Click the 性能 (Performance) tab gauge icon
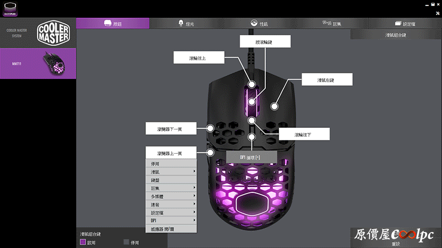Viewport: 442px width, 248px height. coord(254,23)
